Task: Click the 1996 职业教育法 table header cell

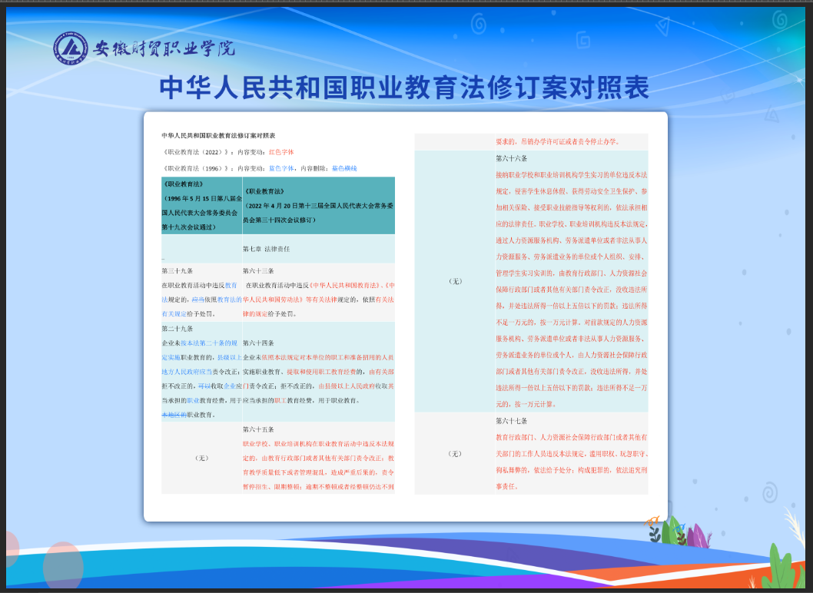Action: pyautogui.click(x=201, y=205)
